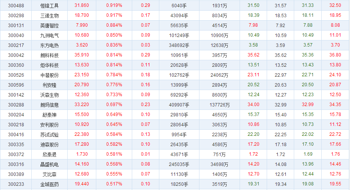Open stock code 300360

click(x=16, y=65)
